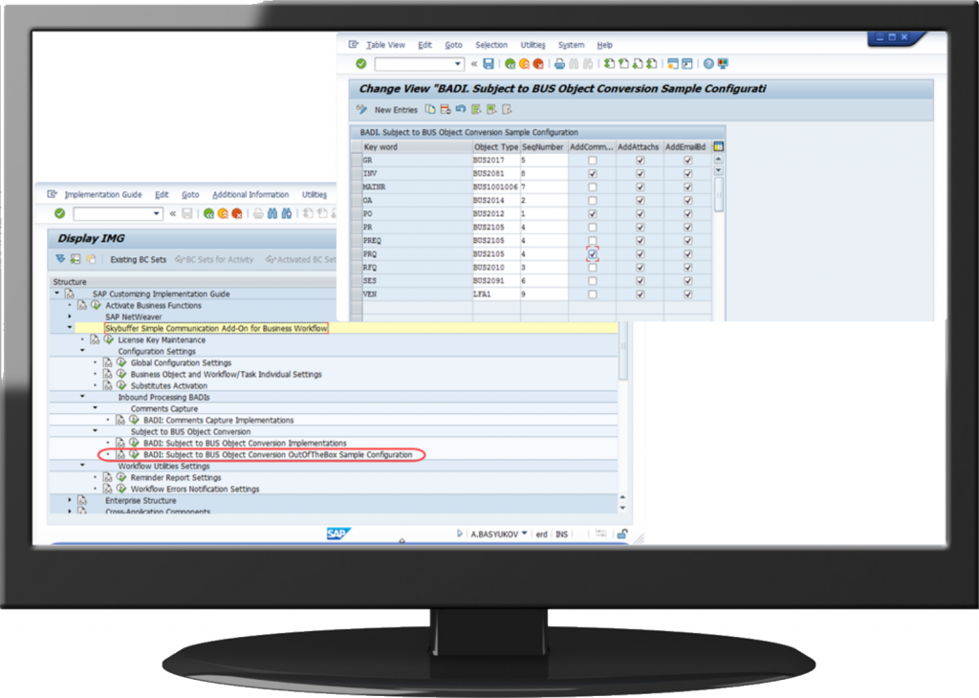
Task: Click orange Exit icon in Change View window
Action: (x=525, y=64)
